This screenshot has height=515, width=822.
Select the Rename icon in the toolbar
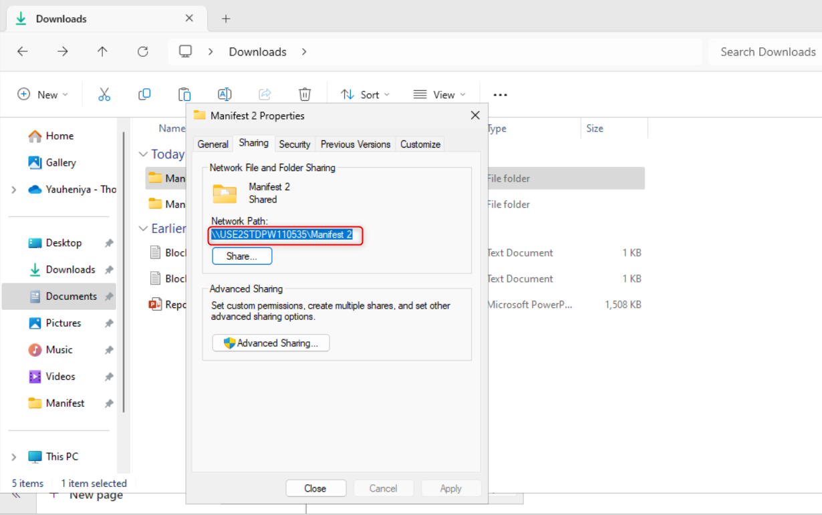click(225, 94)
